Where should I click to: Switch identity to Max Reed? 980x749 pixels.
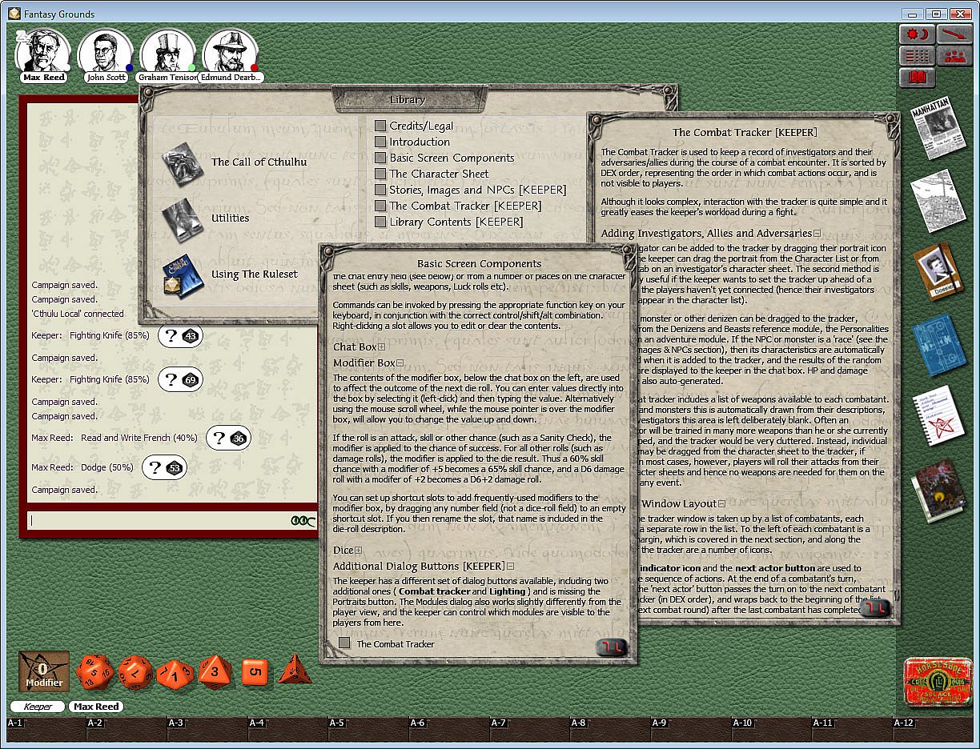click(96, 707)
